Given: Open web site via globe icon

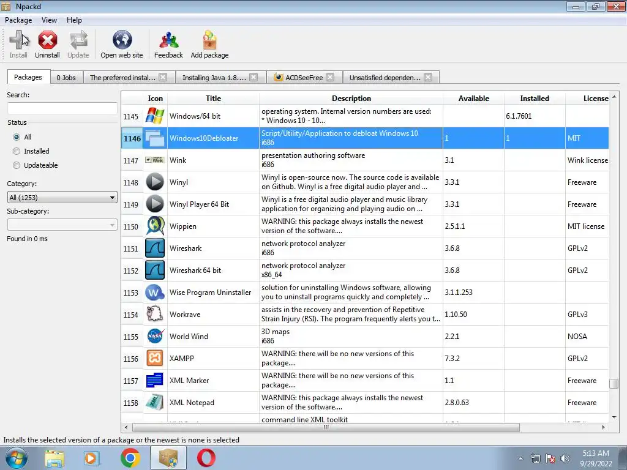Looking at the screenshot, I should coord(122,40).
